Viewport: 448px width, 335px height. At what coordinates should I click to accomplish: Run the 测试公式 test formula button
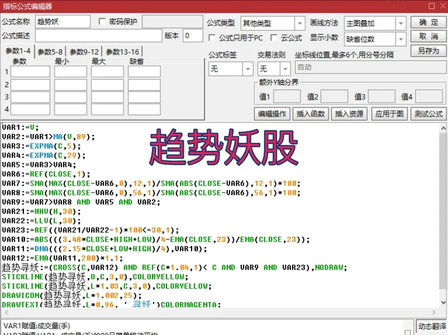point(428,114)
